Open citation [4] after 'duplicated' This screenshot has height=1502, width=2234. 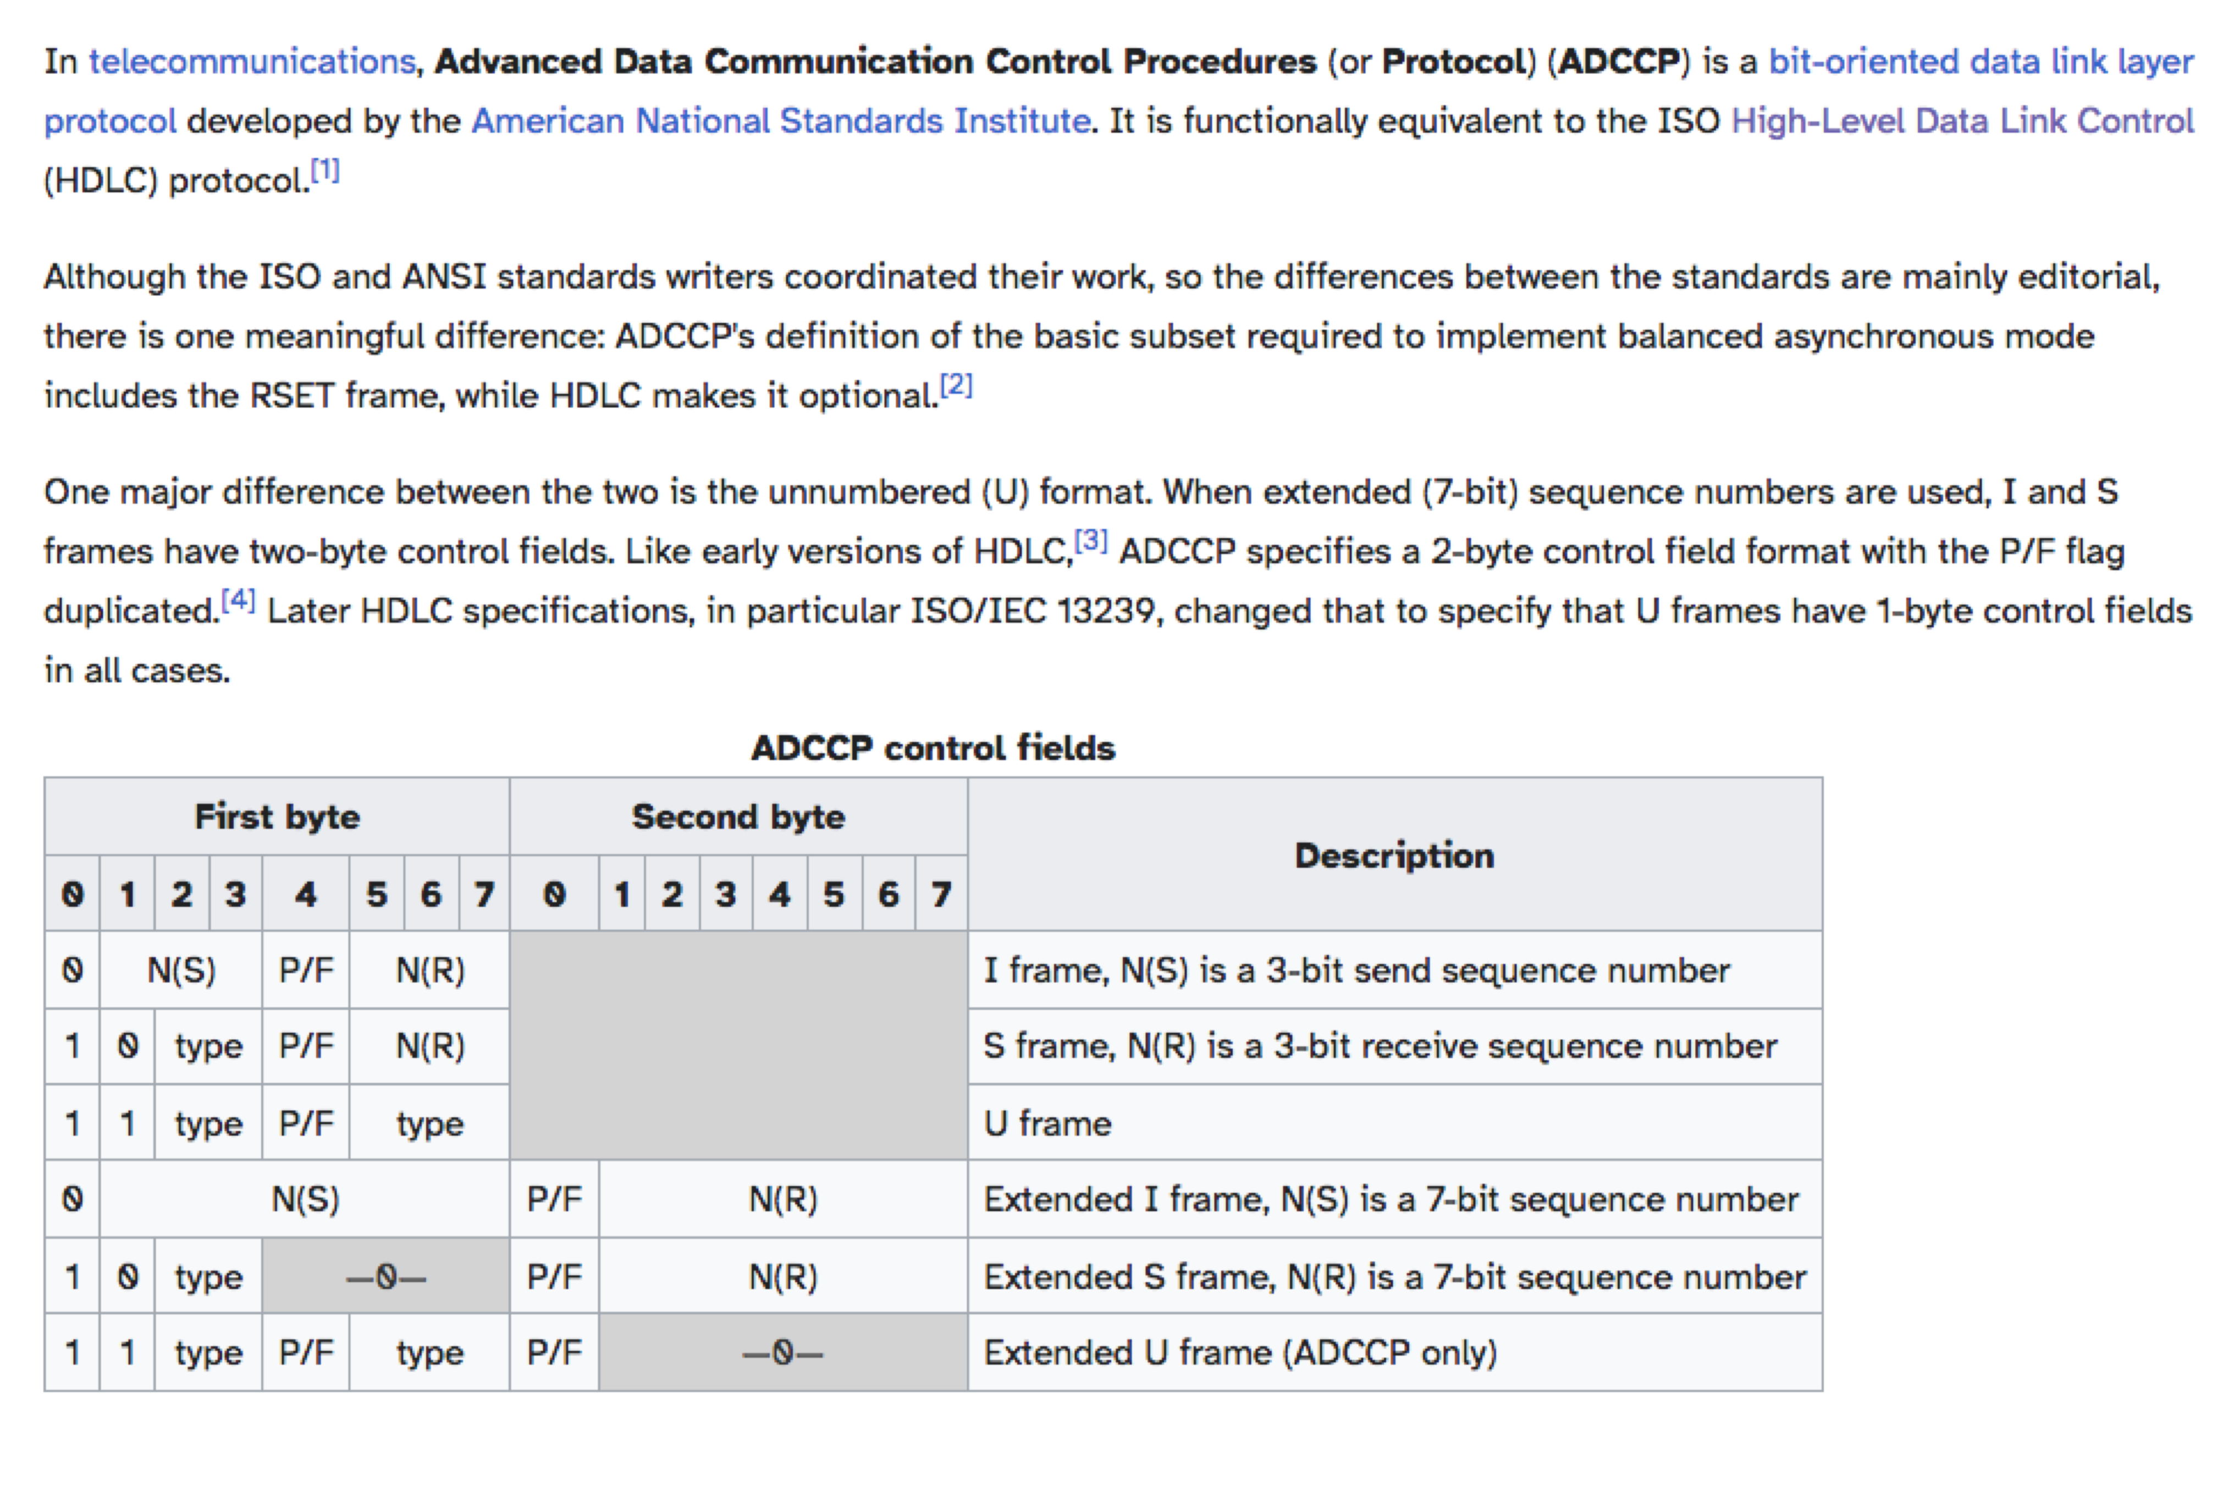tap(238, 602)
